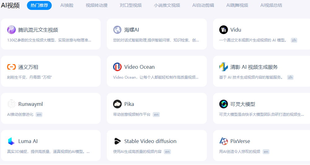The width and height of the screenshot is (310, 165).
Task: Select the 热门推荐 tab
Action: (x=39, y=5)
